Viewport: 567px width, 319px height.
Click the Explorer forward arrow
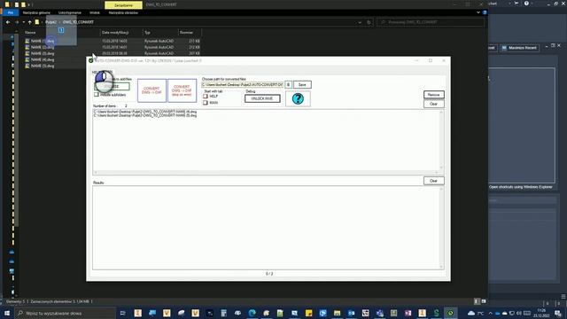tap(17, 22)
